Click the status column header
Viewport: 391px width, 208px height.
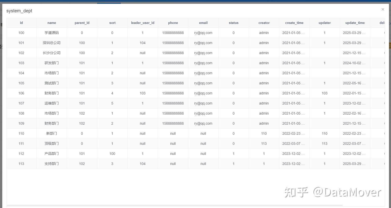tap(233, 23)
